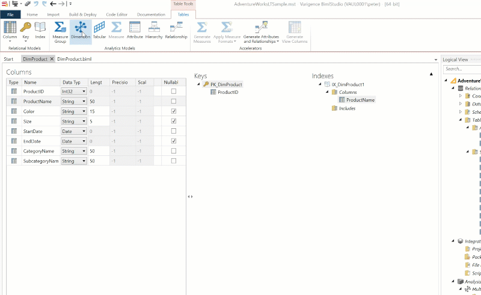Uncheck Nullable for the Color column
Screen dimensions: 481x295
(174, 111)
